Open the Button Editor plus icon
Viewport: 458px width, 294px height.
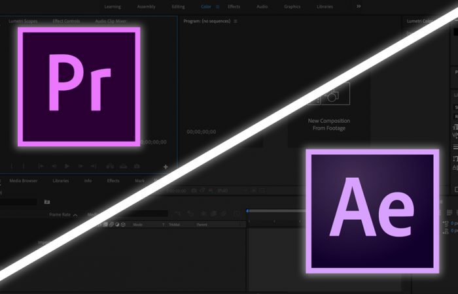(166, 167)
